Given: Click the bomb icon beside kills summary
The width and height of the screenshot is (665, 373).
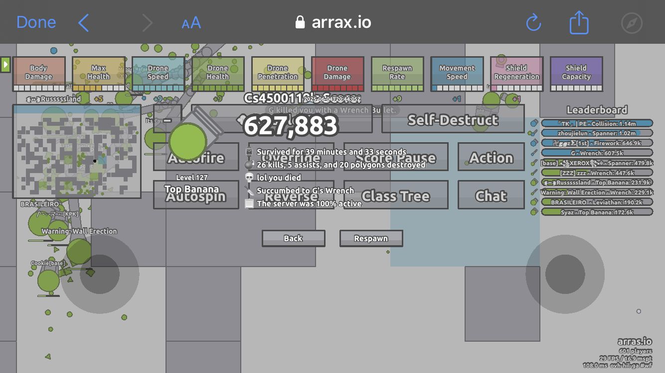Looking at the screenshot, I should (249, 164).
